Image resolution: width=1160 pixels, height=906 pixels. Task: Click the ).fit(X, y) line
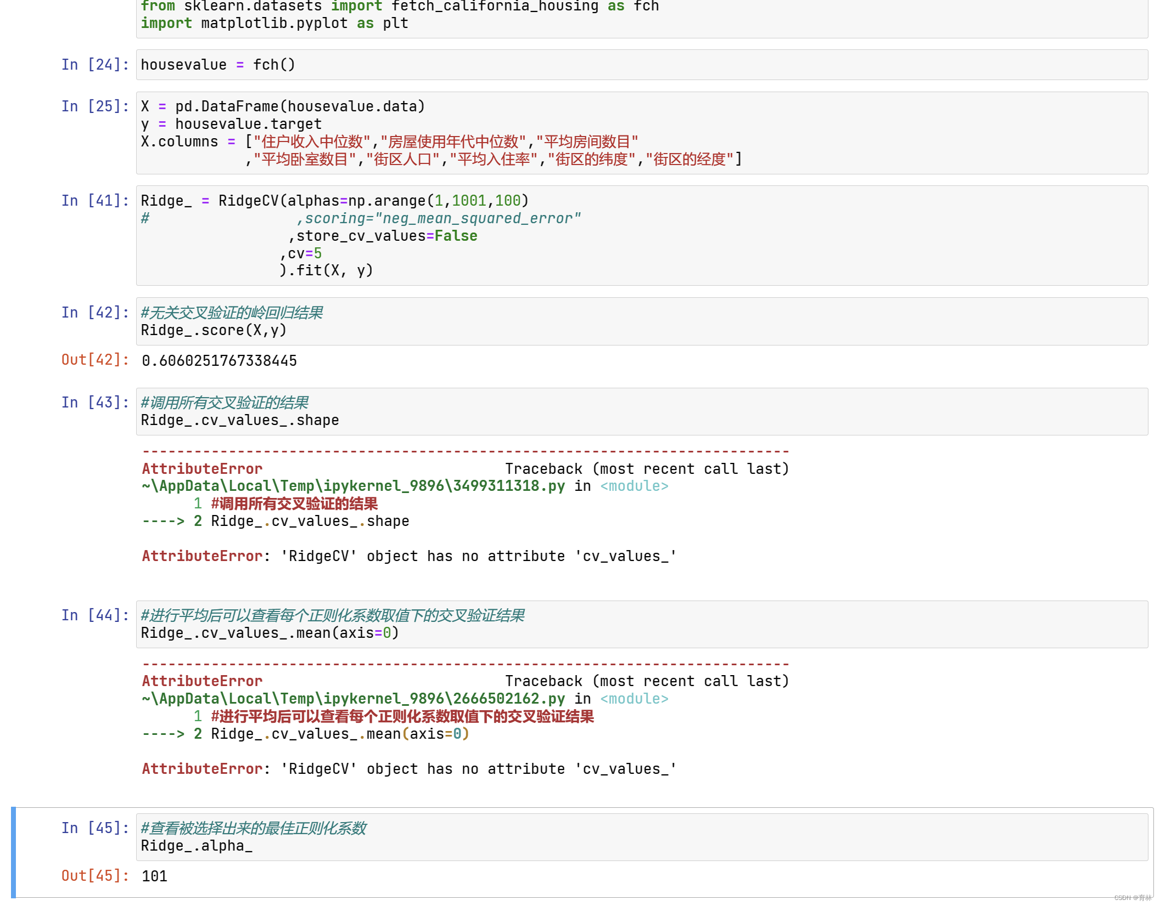point(326,270)
